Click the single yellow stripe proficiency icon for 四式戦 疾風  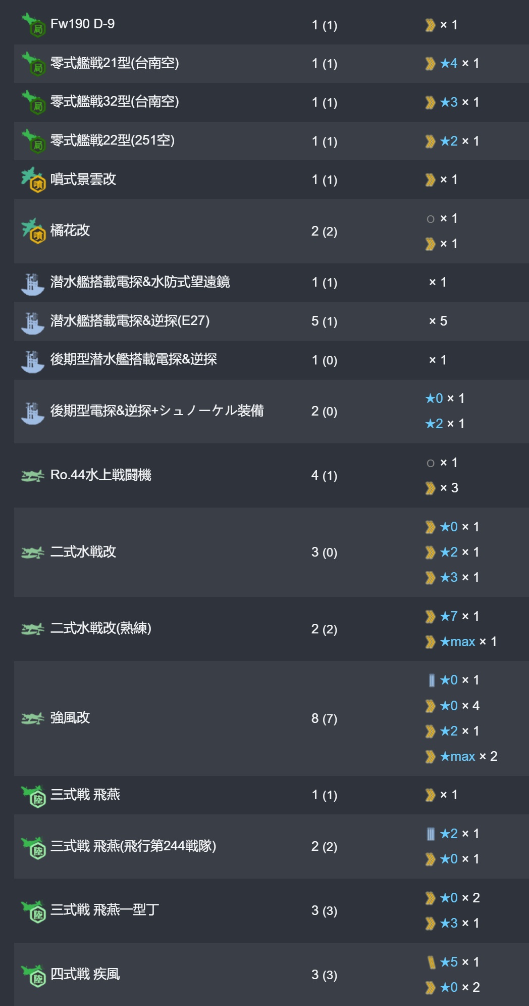(x=431, y=962)
